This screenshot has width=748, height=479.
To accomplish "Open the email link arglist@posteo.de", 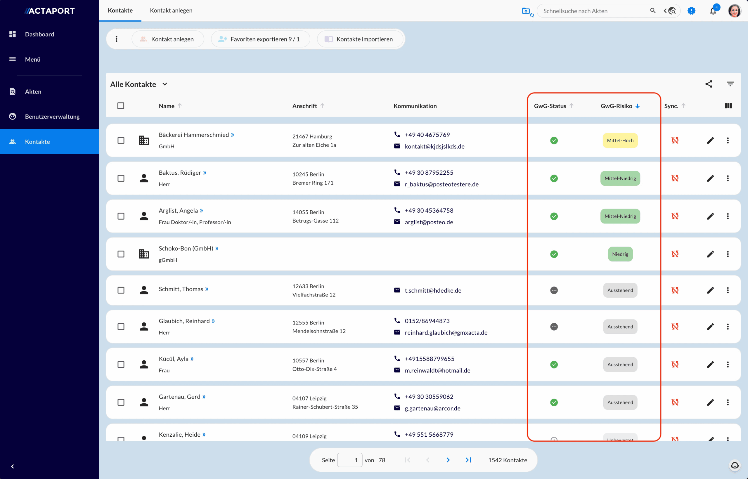I will pos(429,222).
